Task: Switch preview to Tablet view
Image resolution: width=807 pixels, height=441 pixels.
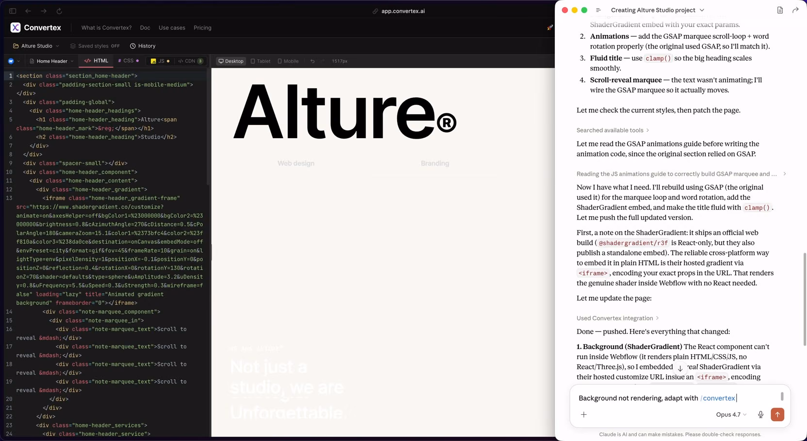Action: pos(260,61)
